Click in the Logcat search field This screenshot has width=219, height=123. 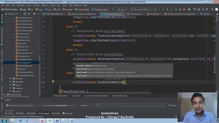[x=131, y=105]
